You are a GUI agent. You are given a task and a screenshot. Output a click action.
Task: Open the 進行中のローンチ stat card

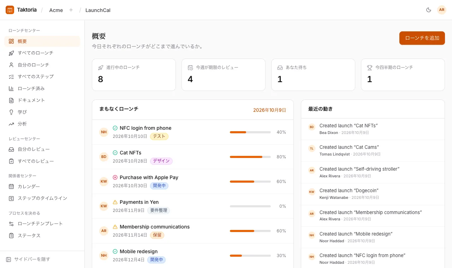(134, 75)
